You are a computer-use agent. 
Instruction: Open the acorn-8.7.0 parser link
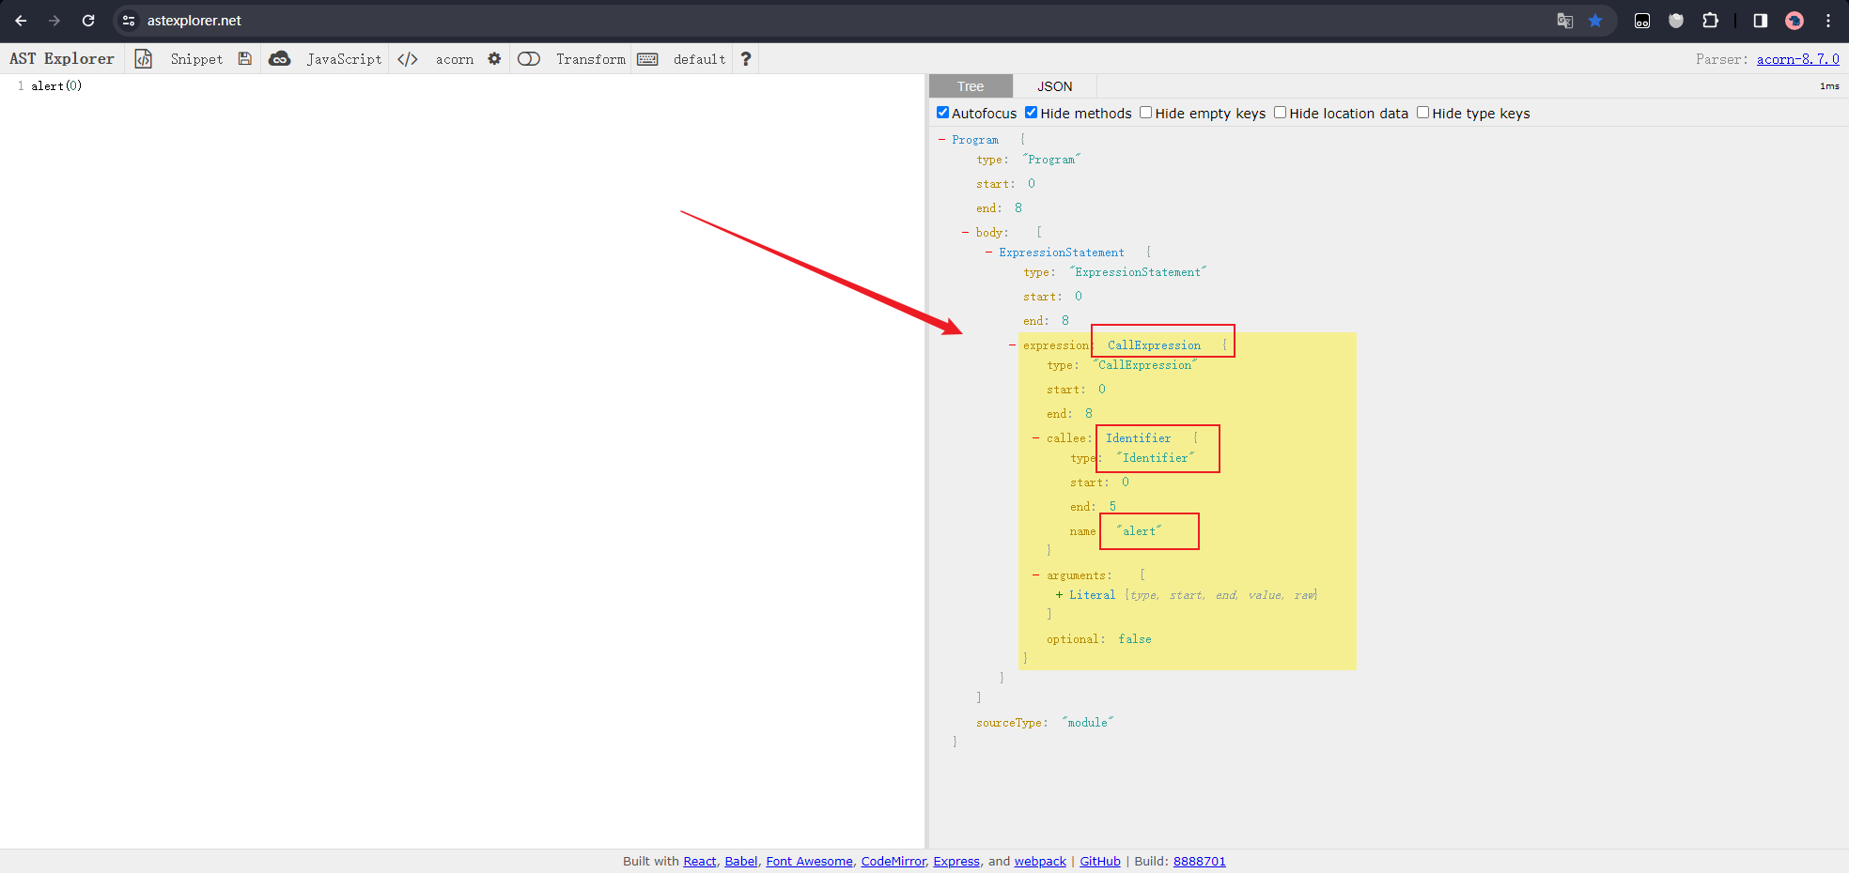(x=1798, y=59)
